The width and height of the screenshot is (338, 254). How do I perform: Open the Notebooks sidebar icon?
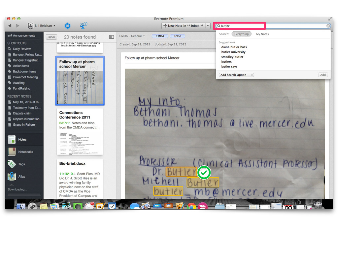[x=12, y=152]
